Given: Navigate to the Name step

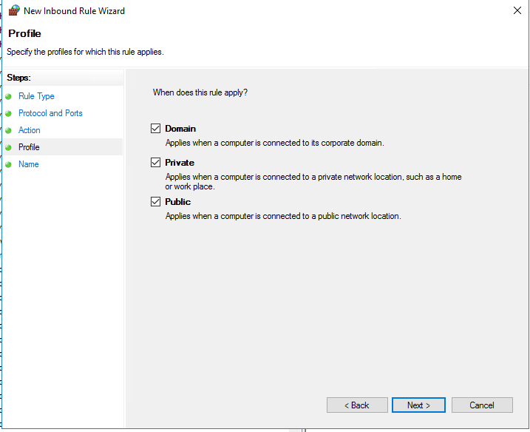Looking at the screenshot, I should (x=29, y=164).
